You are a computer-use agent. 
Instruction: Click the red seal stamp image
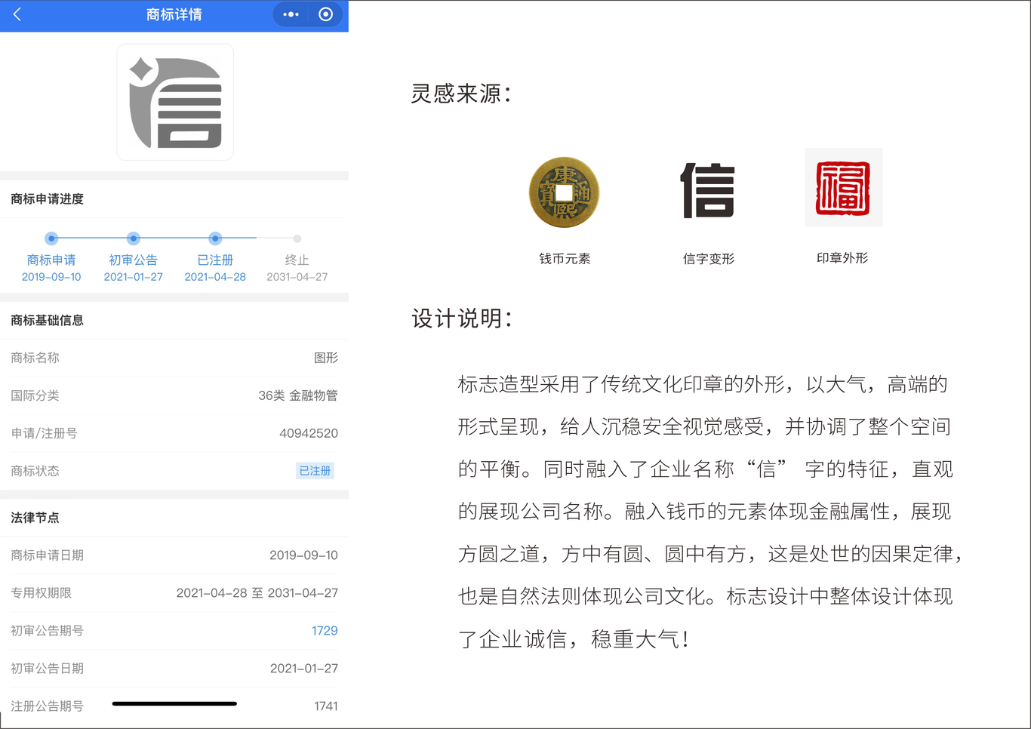843,188
